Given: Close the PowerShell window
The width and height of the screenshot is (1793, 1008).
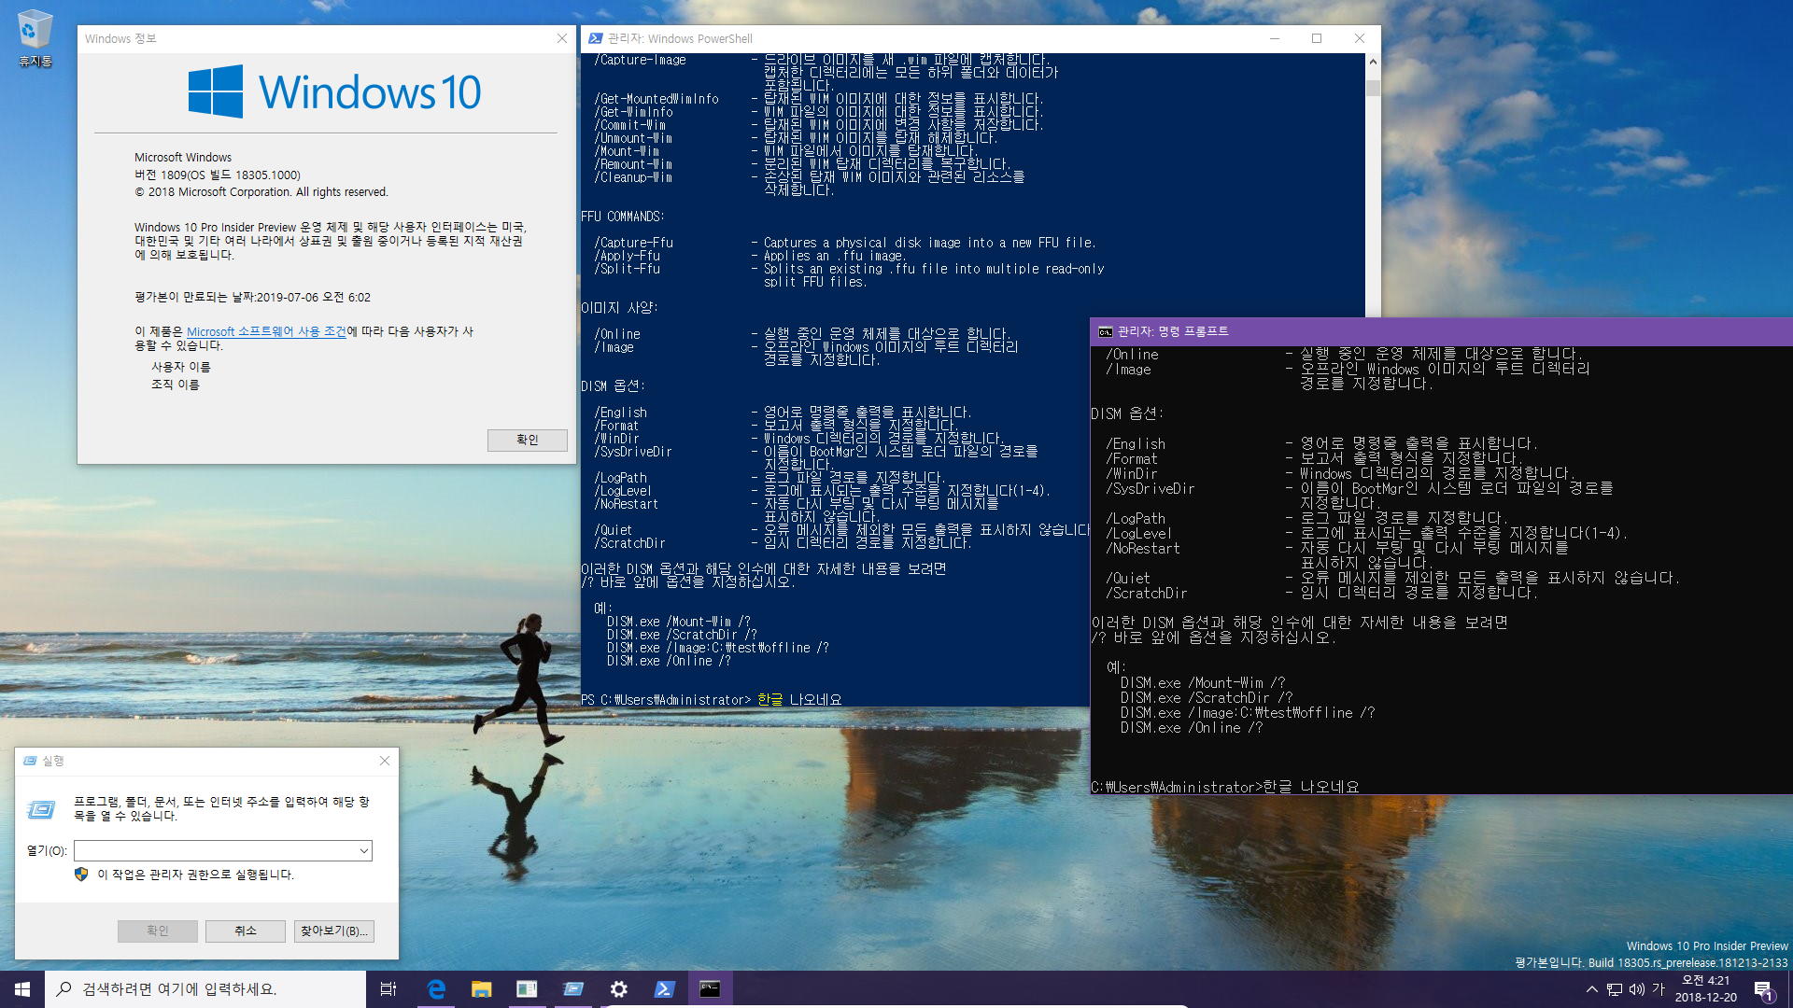Looking at the screenshot, I should [x=1360, y=38].
